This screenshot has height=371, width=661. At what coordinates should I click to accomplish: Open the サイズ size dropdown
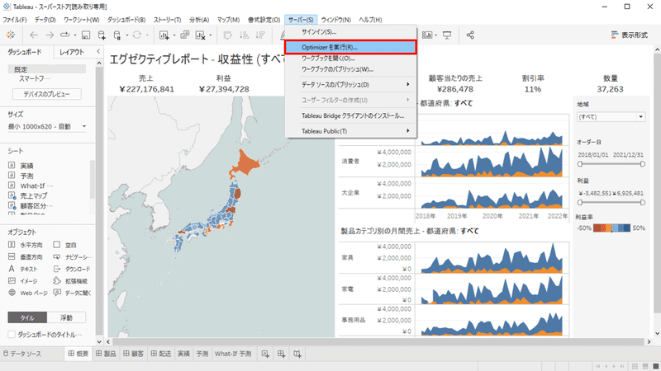(47, 126)
